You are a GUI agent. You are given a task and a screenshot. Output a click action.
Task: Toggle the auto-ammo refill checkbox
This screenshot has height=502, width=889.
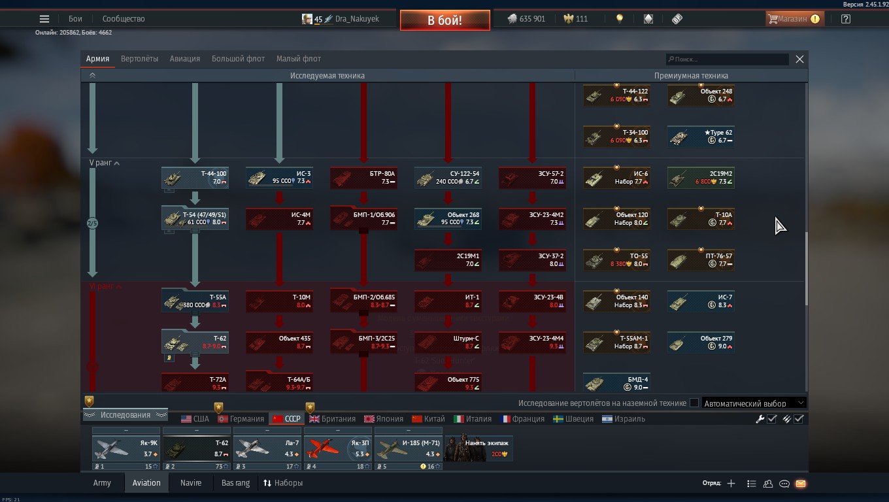pyautogui.click(x=799, y=419)
